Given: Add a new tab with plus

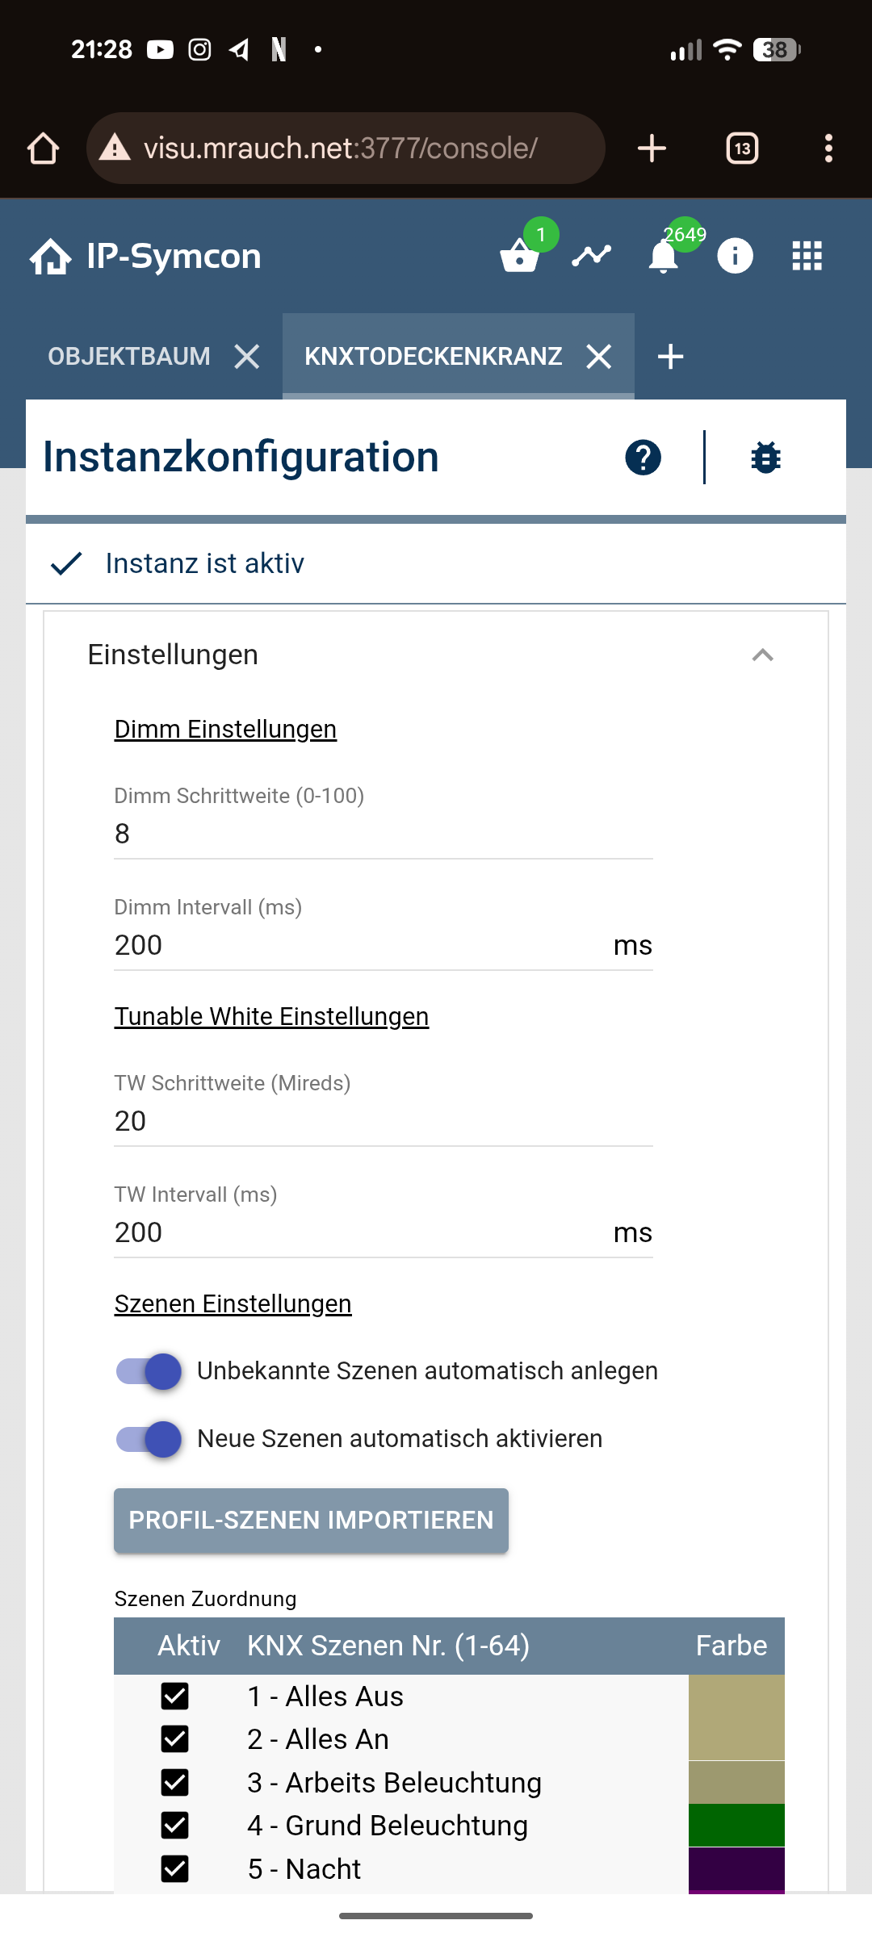Looking at the screenshot, I should click(670, 356).
